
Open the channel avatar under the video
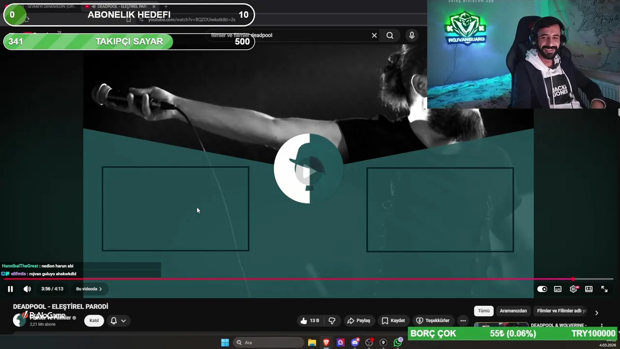pyautogui.click(x=19, y=320)
